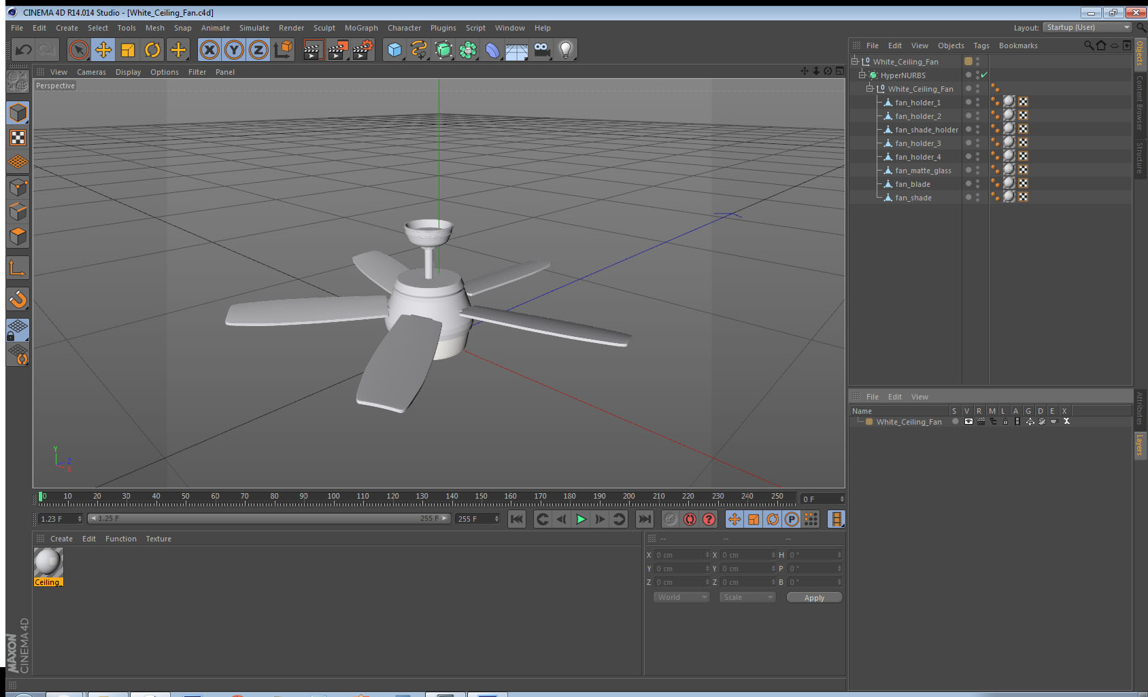This screenshot has height=697, width=1148.
Task: Add a HyperNURBS generator object
Action: (x=443, y=50)
